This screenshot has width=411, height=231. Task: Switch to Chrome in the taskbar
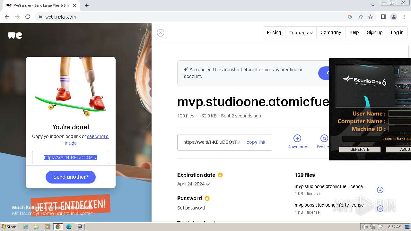pyautogui.click(x=58, y=227)
